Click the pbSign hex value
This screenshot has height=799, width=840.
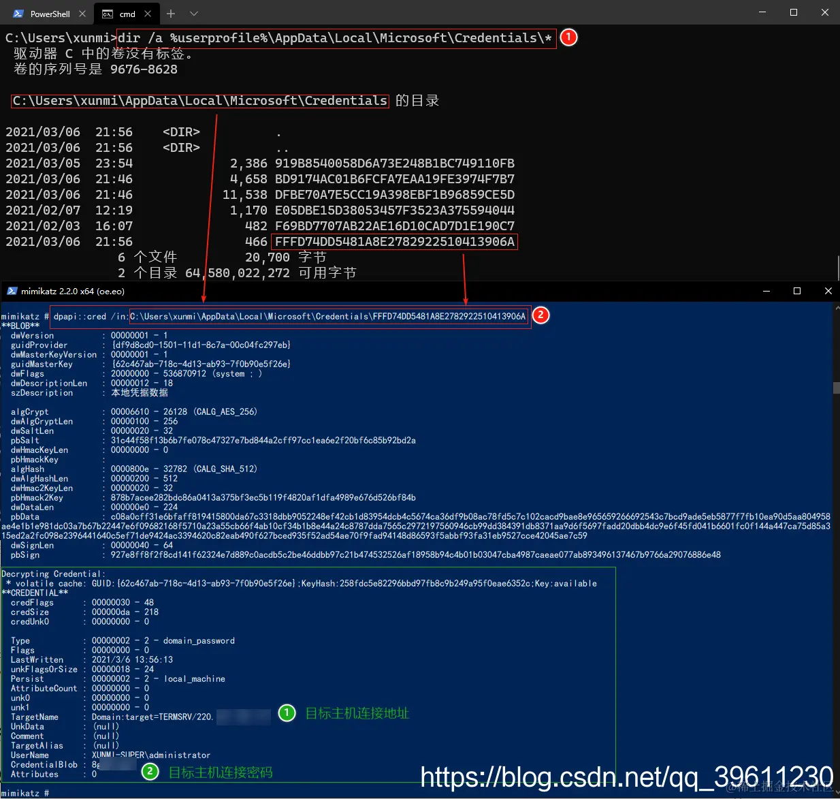point(416,555)
